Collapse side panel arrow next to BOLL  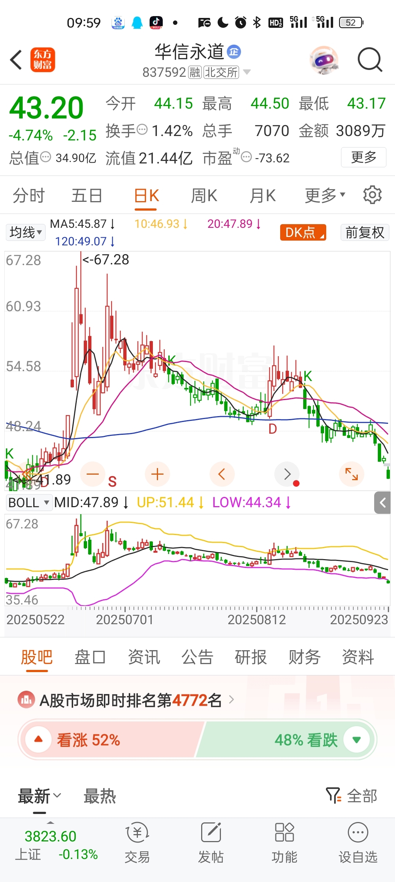click(x=383, y=503)
